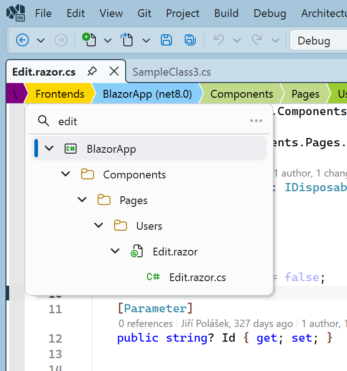Open the Build menu
Screen dimensions: 347x371
(x=226, y=13)
